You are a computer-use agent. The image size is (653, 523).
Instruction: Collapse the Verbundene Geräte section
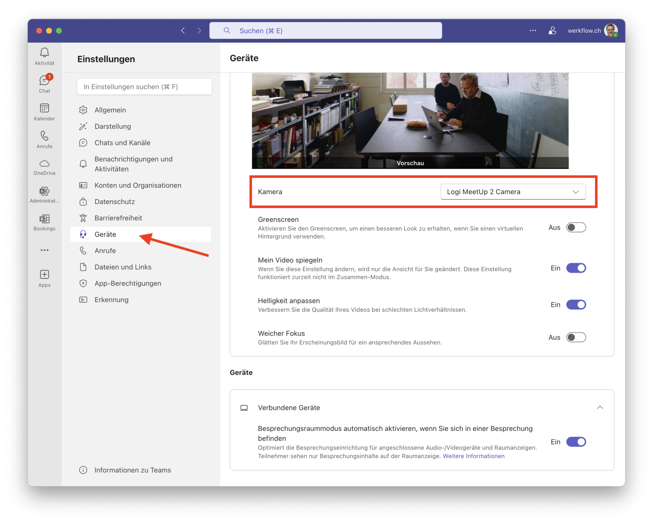pyautogui.click(x=599, y=408)
